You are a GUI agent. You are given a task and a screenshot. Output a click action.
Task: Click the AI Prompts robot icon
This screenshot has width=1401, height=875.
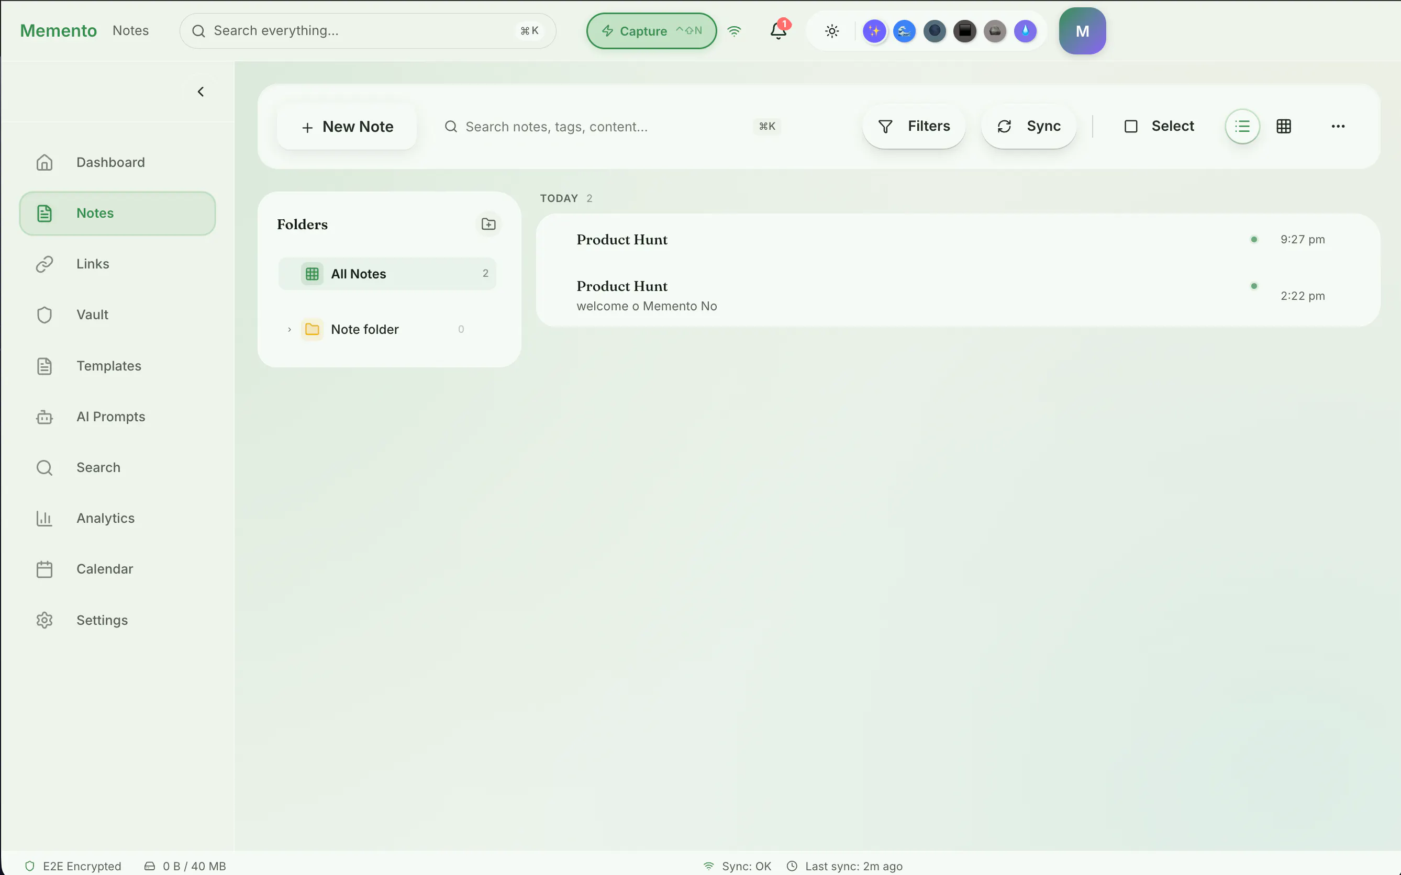[45, 417]
